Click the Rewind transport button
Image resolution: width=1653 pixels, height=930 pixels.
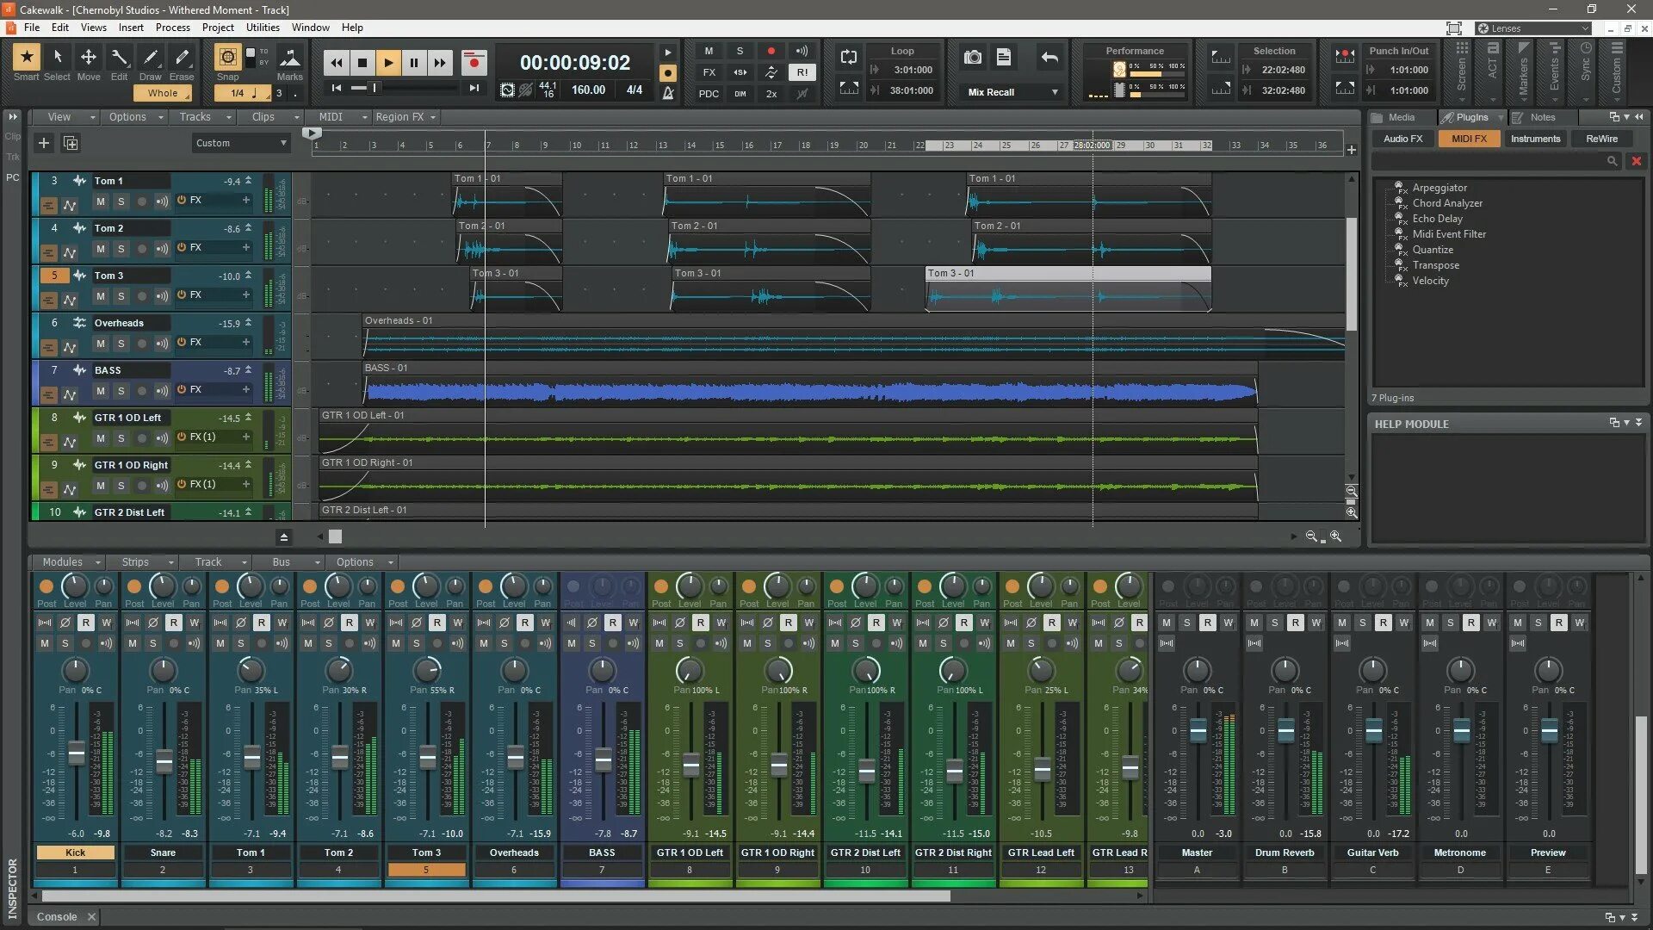pos(336,63)
